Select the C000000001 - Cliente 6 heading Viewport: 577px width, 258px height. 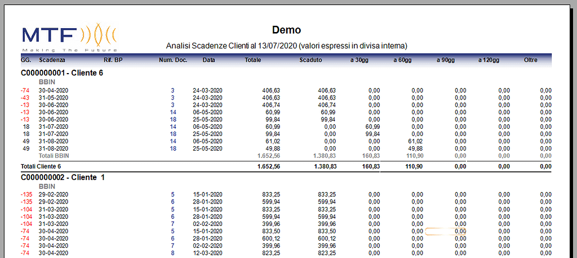click(62, 73)
